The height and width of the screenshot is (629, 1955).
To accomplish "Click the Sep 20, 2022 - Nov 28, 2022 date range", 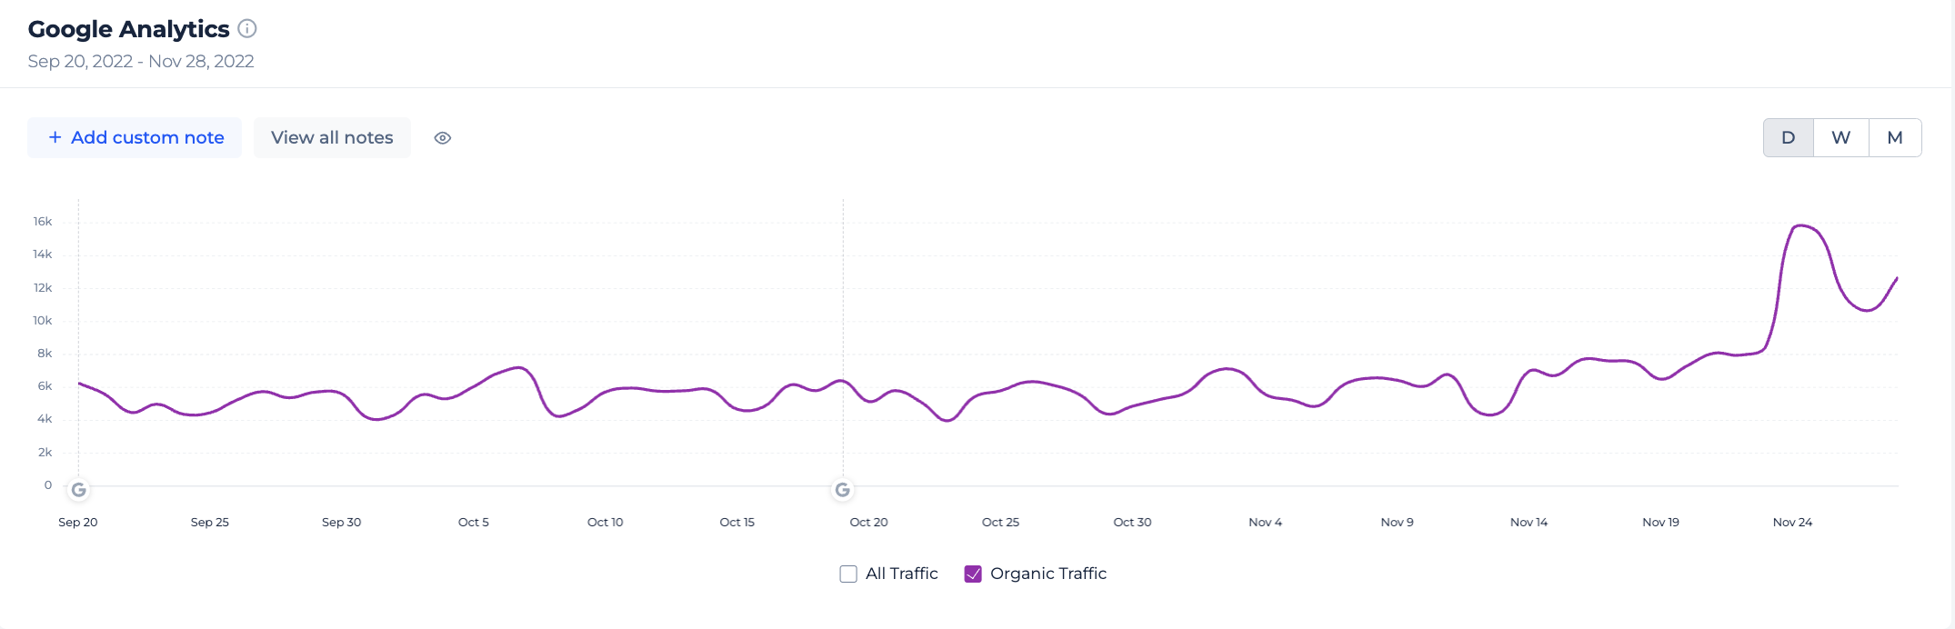I will tap(141, 61).
